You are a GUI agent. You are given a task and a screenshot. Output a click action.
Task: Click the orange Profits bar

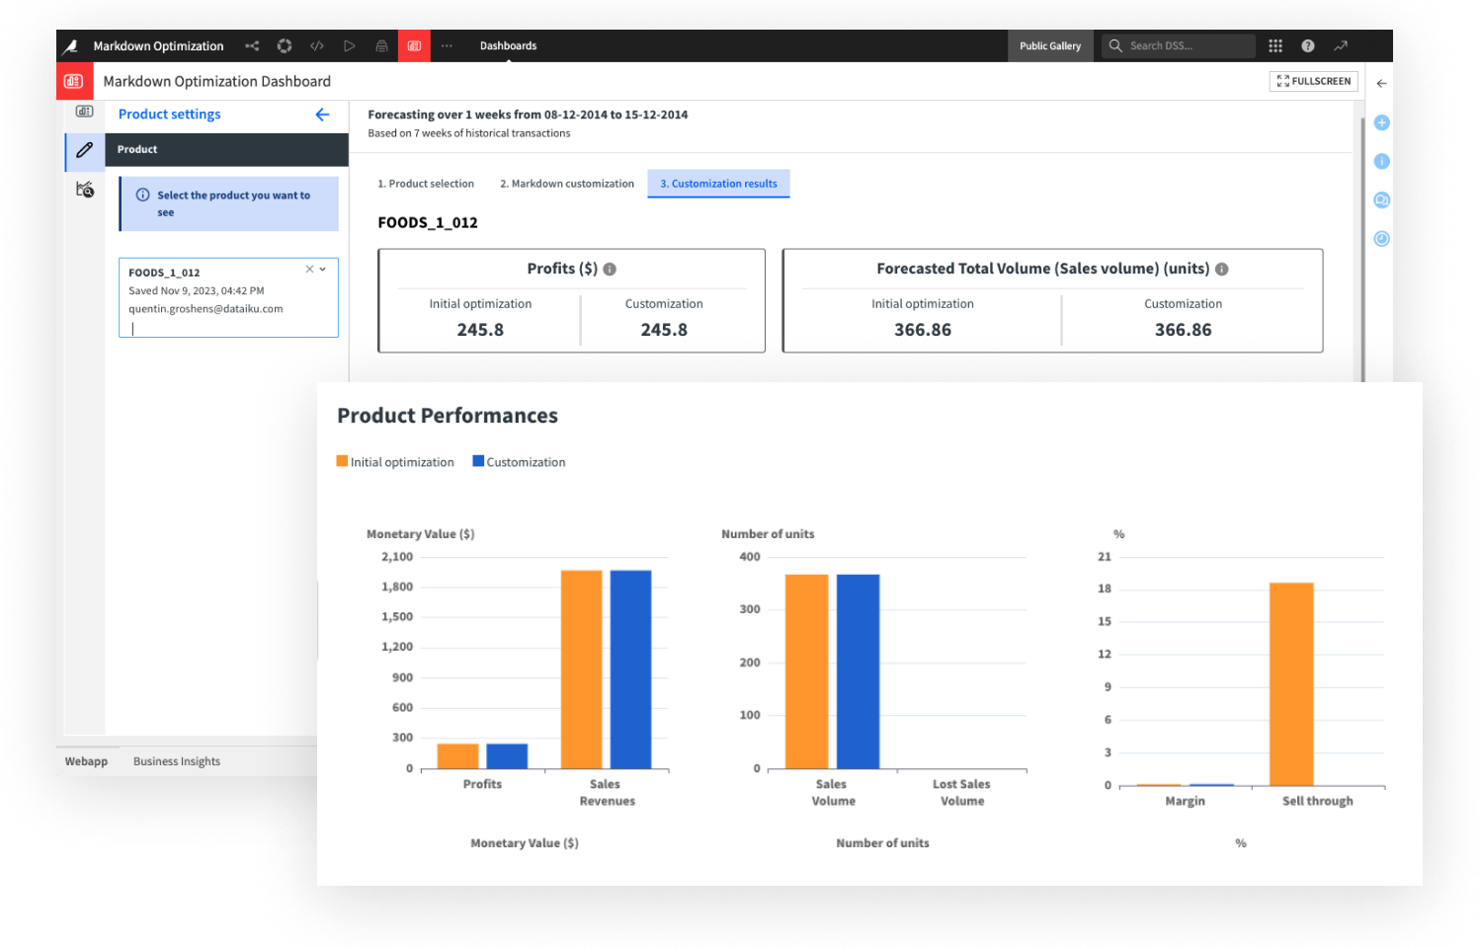click(x=457, y=756)
